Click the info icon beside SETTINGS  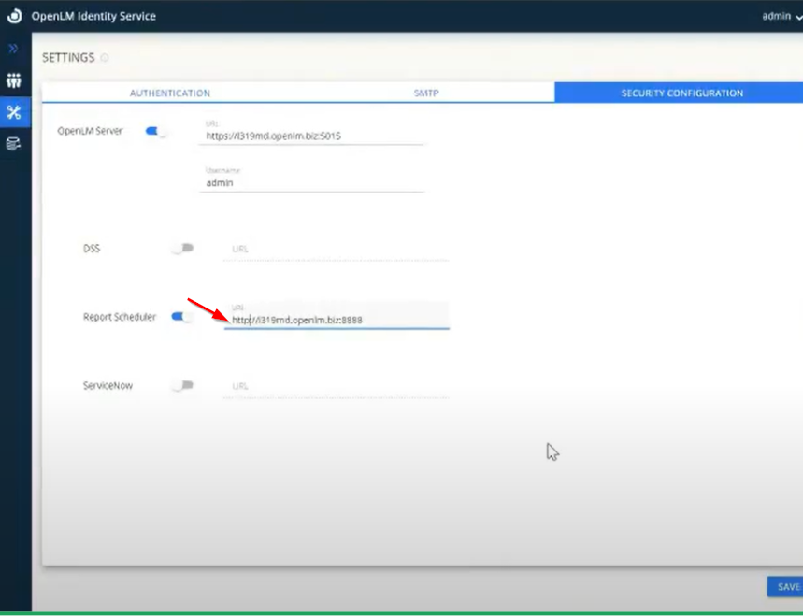[105, 58]
